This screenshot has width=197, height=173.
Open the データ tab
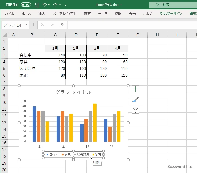pyautogui.click(x=103, y=14)
